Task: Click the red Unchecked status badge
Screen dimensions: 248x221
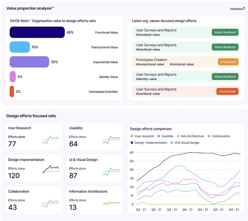Action: click(x=227, y=91)
